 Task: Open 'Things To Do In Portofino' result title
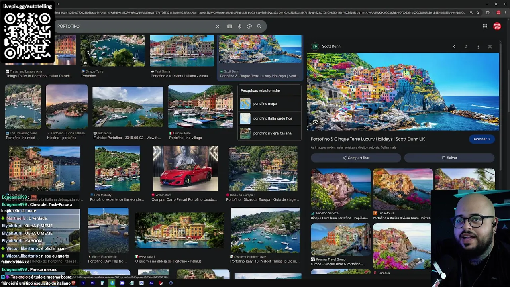[39, 76]
